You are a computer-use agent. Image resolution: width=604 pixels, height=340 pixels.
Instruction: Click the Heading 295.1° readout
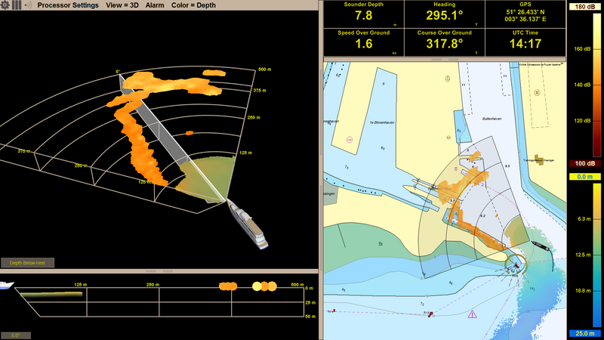pos(445,14)
